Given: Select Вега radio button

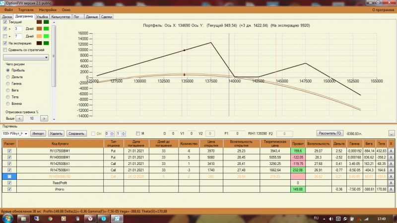Looking at the screenshot, I should tap(8, 90).
